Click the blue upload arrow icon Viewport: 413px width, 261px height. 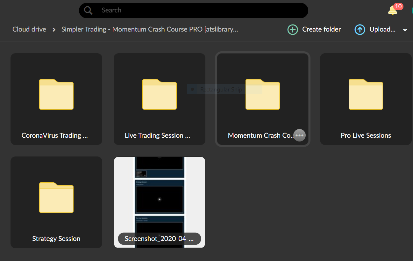tap(360, 30)
